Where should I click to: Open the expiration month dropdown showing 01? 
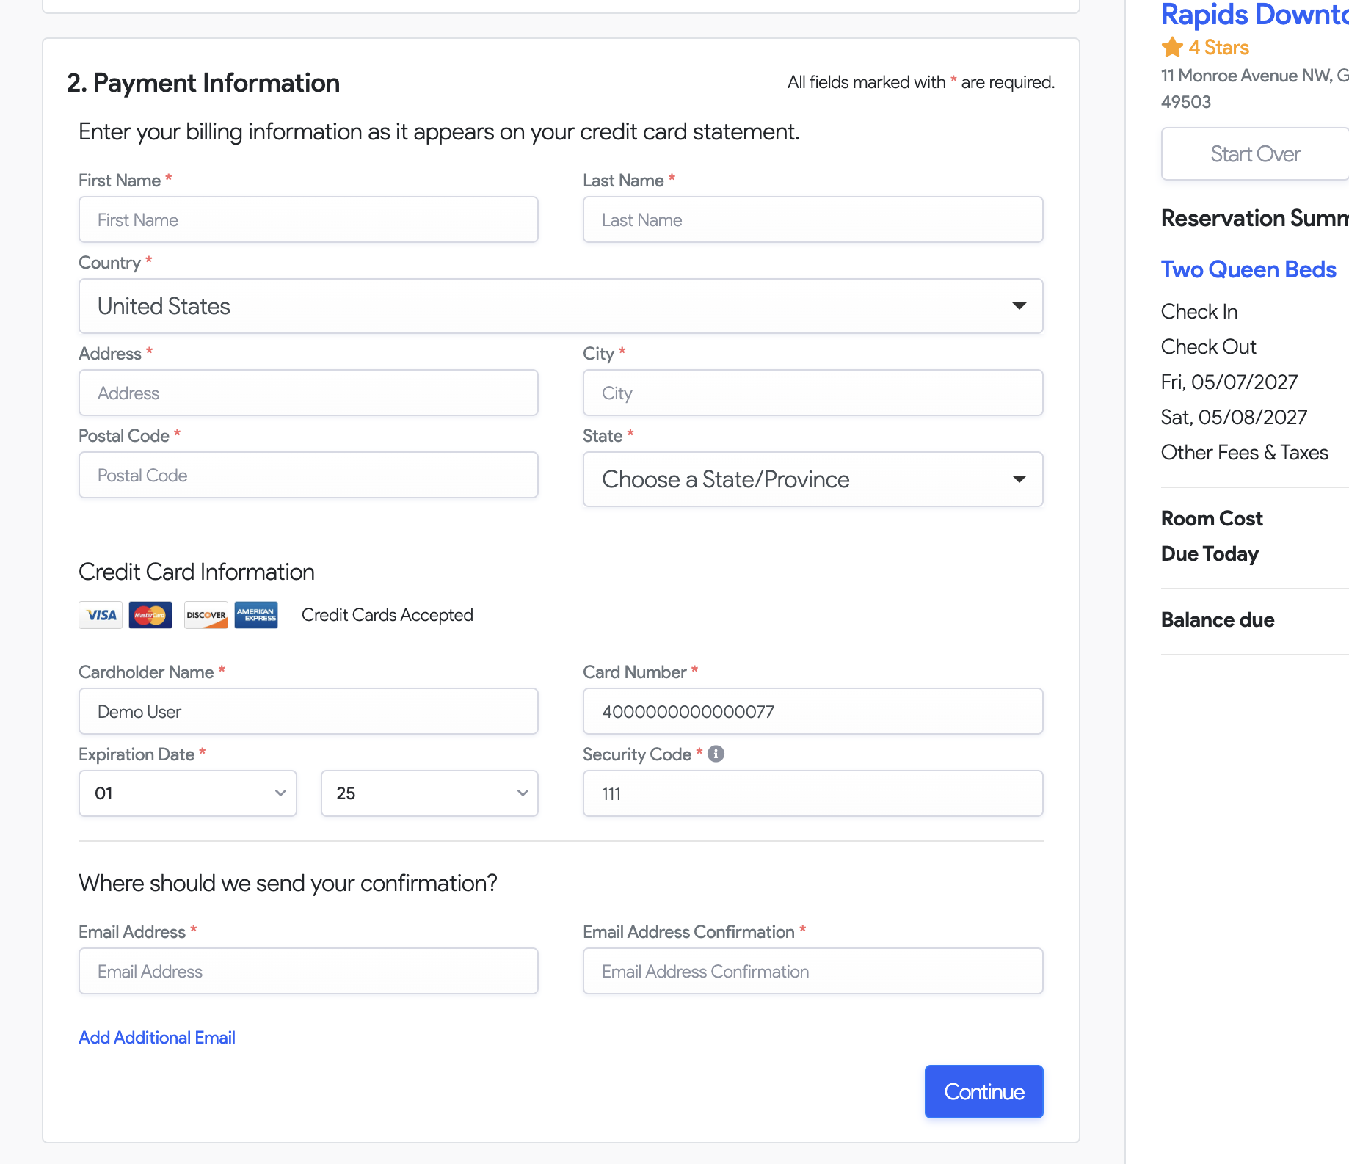click(188, 793)
